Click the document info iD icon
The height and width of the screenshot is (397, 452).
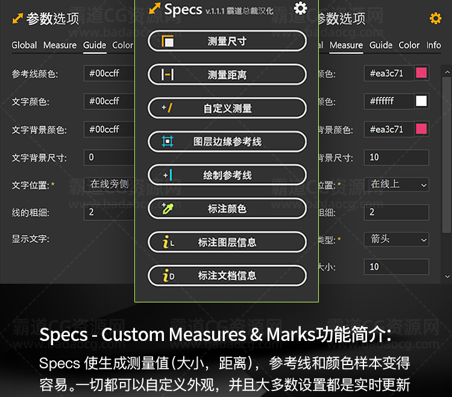(168, 275)
